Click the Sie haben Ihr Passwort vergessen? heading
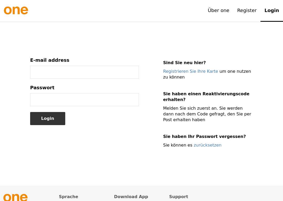Screen dimensions: 283x201 coord(204,136)
